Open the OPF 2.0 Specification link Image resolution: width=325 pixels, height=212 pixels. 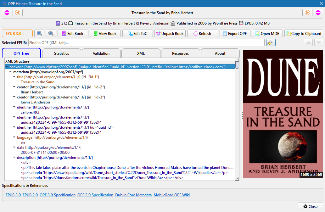pyautogui.click(x=95, y=195)
